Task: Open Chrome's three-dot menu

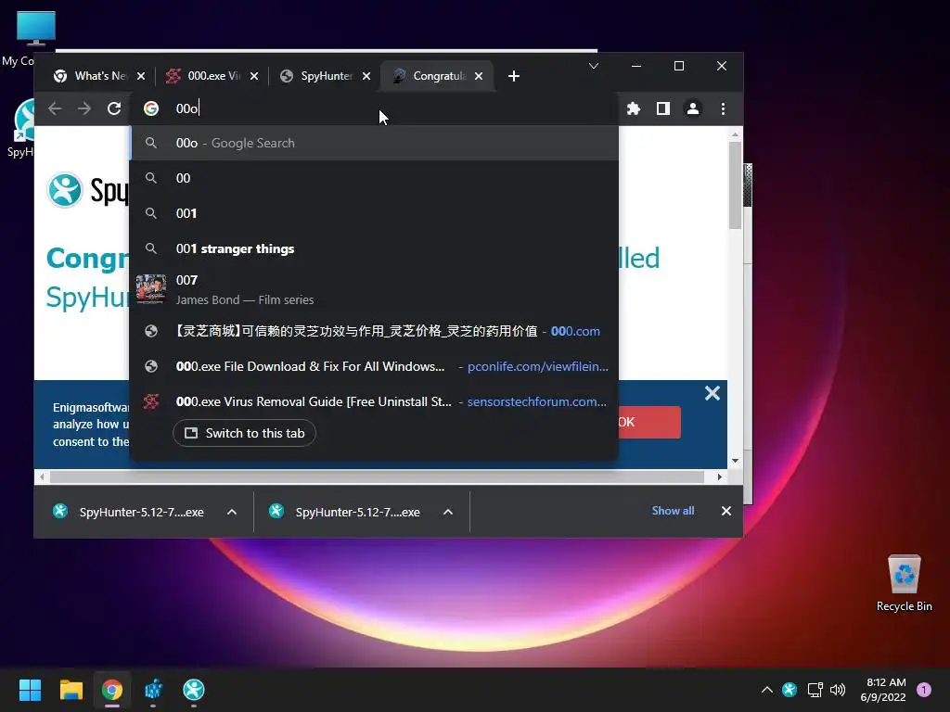Action: 723,108
